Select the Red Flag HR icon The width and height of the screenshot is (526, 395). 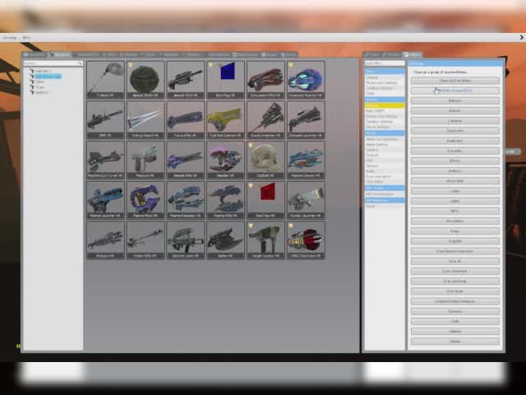pos(265,200)
